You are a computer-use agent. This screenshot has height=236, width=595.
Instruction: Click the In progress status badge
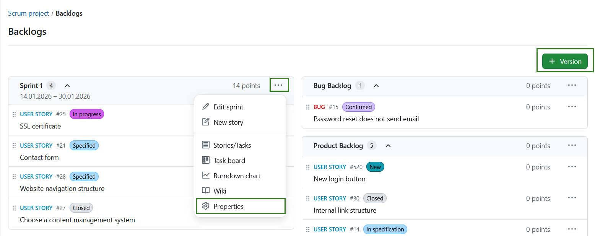click(x=86, y=114)
